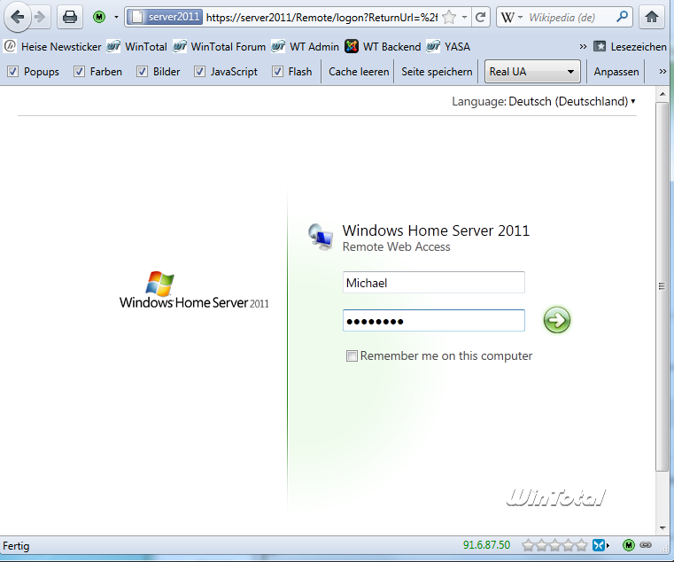Screen dimensions: 674x562
Task: Click the Windows Home Server 2011 heading
Action: click(436, 230)
